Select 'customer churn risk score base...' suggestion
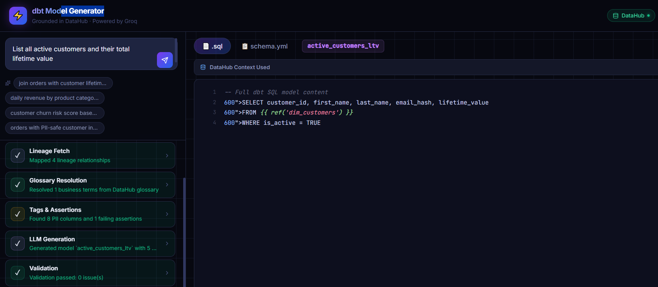658x287 pixels. [55, 113]
